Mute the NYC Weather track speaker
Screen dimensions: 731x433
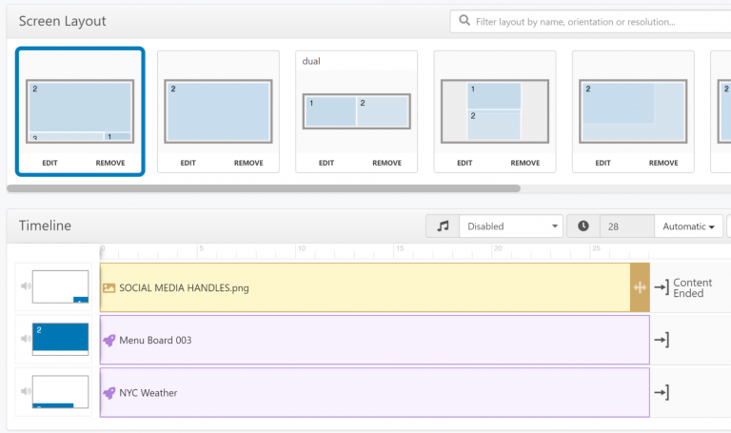[26, 391]
